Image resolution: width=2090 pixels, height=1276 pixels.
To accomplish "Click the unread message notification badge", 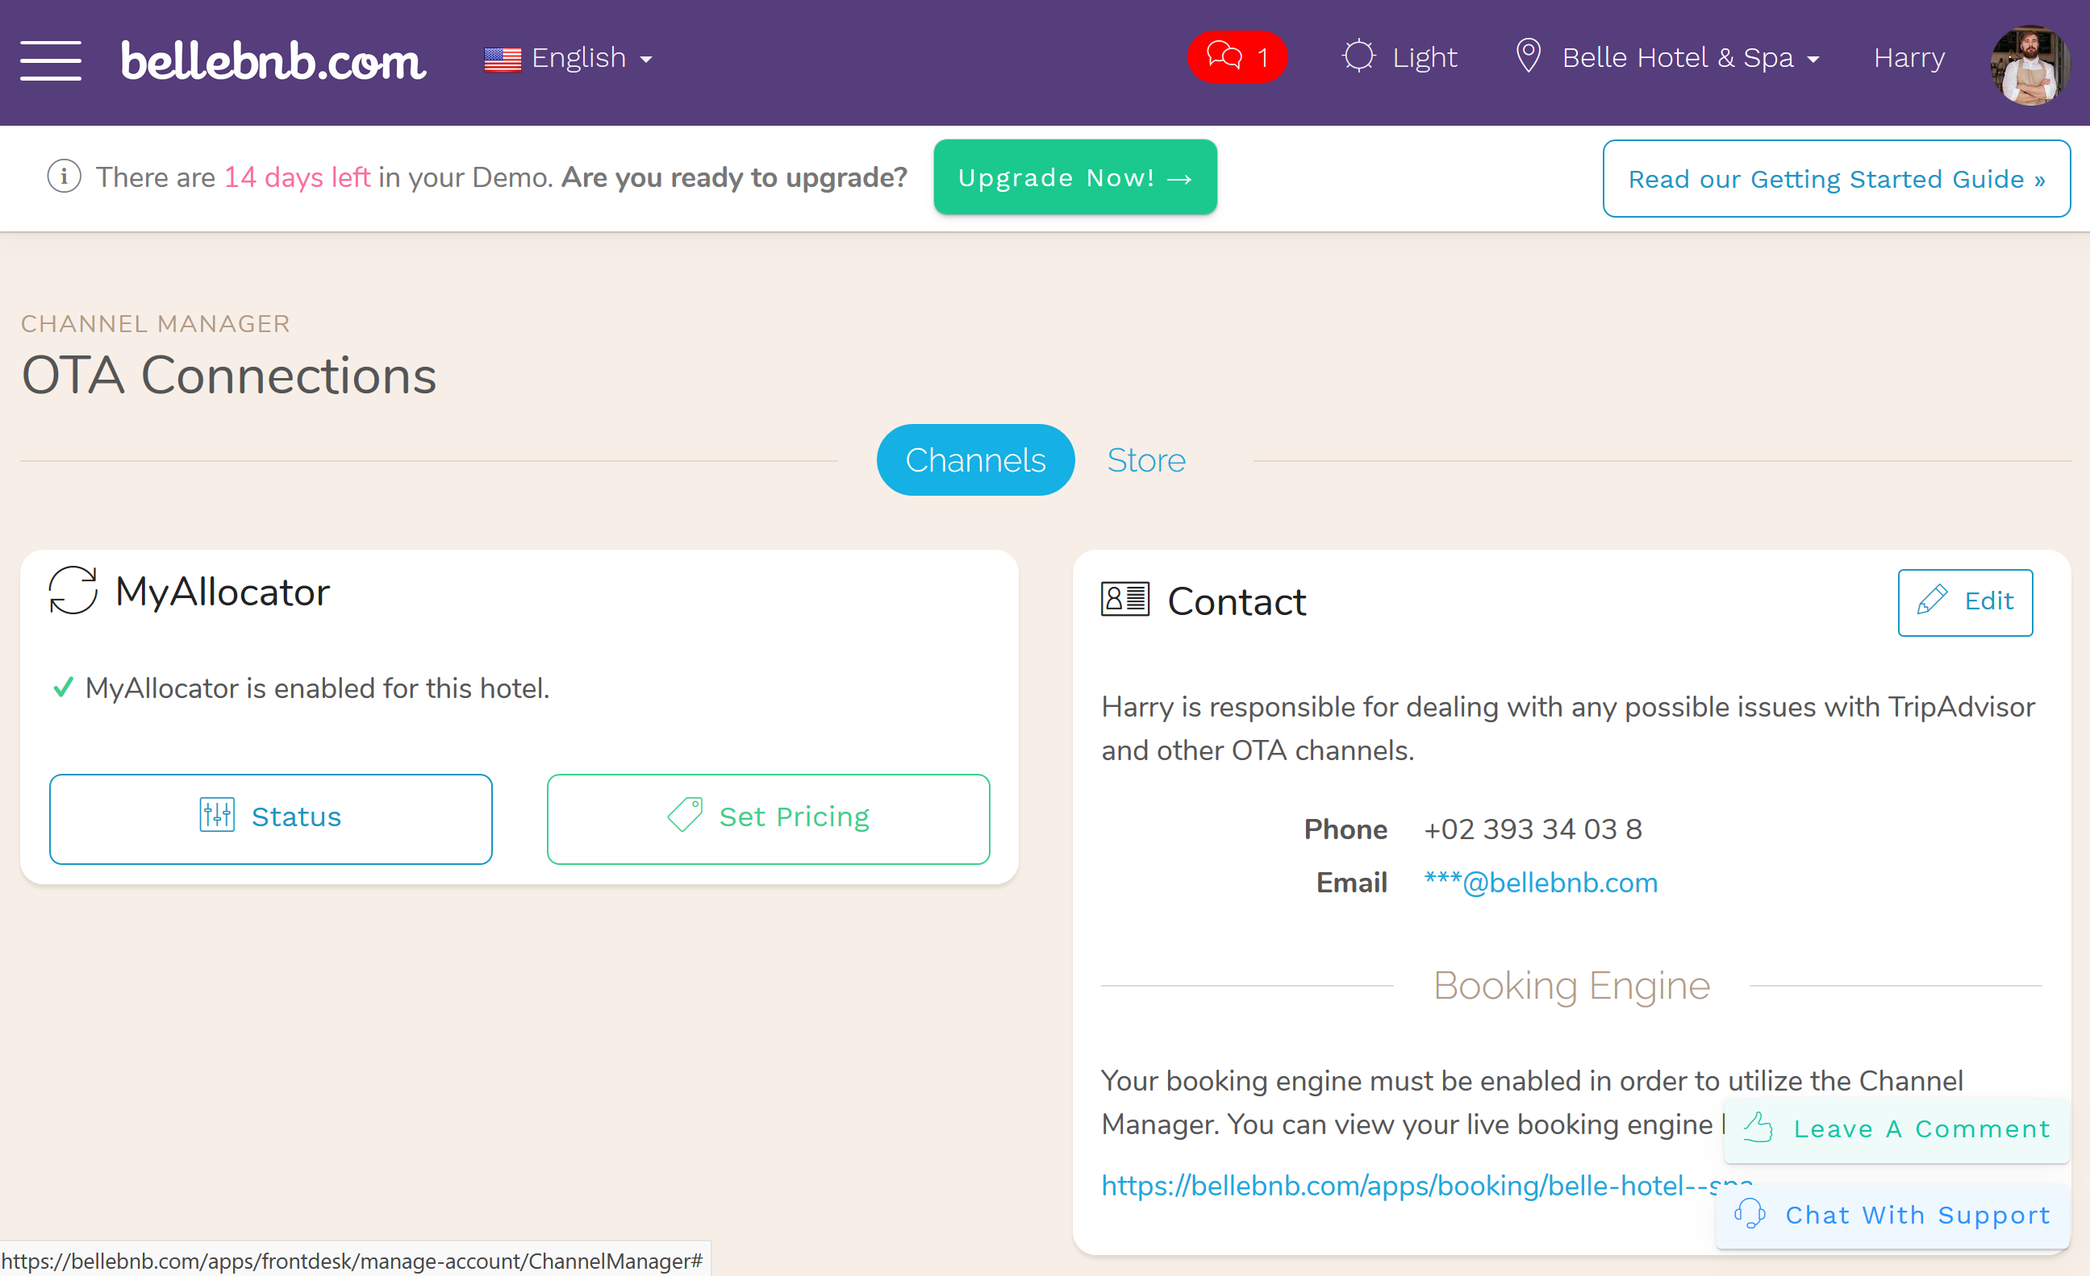I will [1239, 56].
